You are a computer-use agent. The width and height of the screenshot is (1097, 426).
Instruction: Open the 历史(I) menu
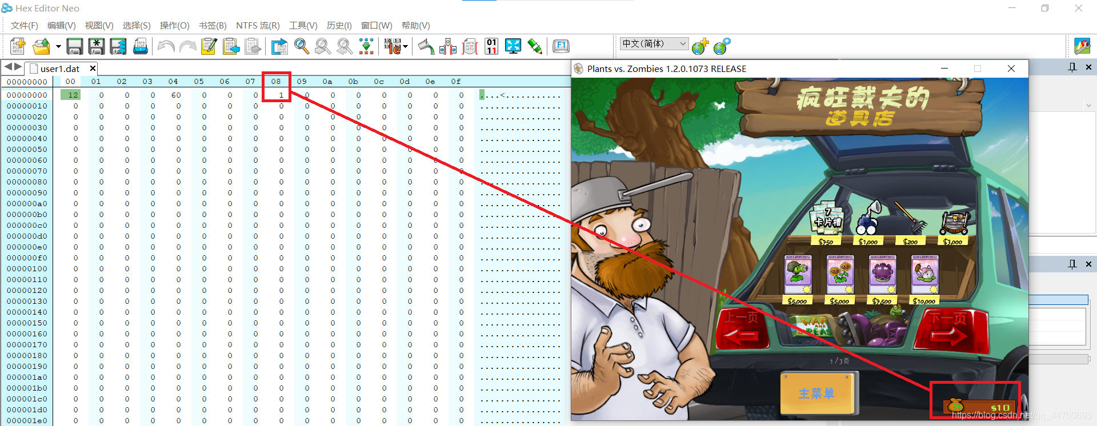click(x=339, y=26)
